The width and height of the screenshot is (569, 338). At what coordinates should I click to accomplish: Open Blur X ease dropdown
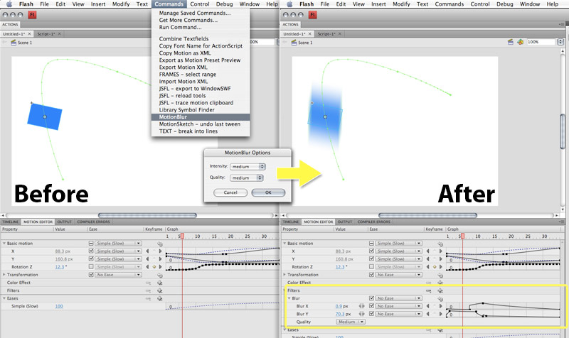pyautogui.click(x=399, y=306)
